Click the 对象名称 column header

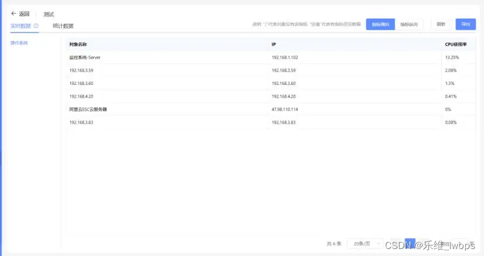point(78,44)
